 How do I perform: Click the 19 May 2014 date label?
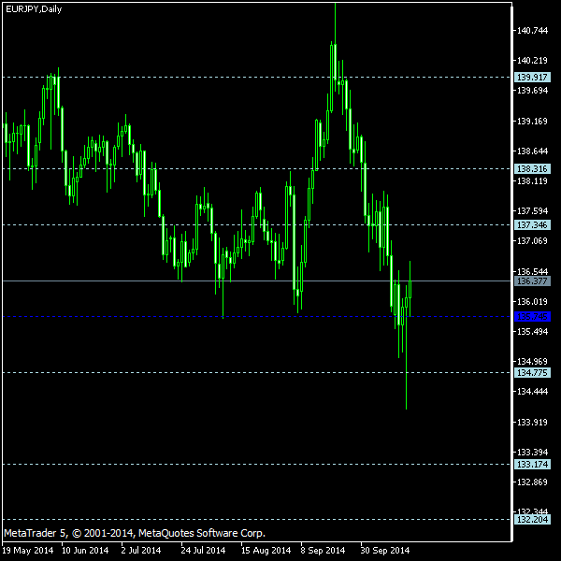coord(28,551)
